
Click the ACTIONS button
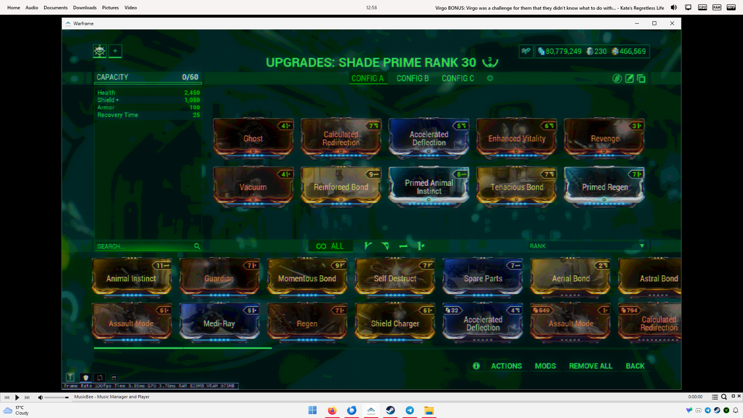[506, 366]
